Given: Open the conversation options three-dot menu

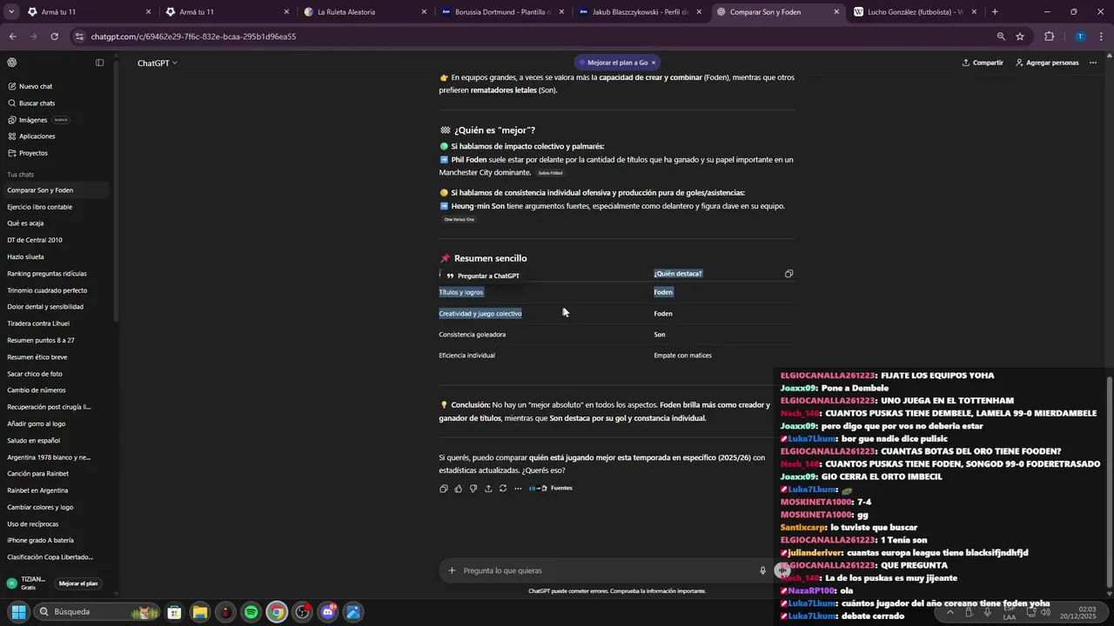Looking at the screenshot, I should [1093, 63].
